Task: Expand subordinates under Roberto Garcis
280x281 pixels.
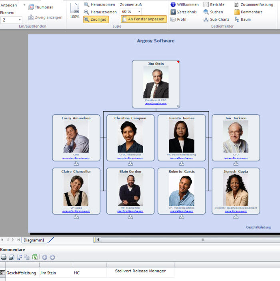Action: [182, 217]
